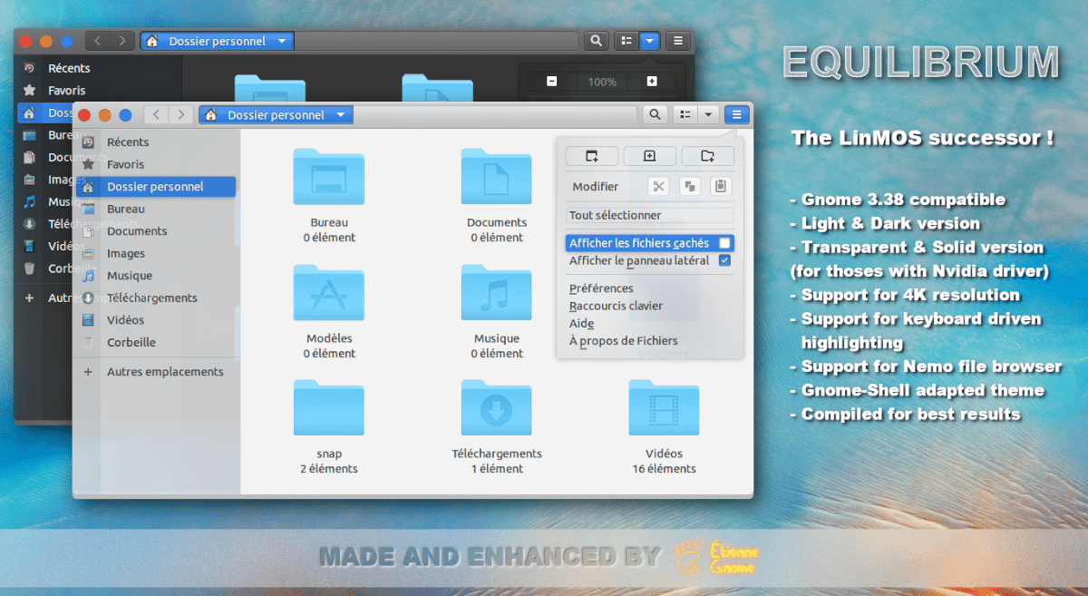Open the hamburger menu in the front window
The height and width of the screenshot is (596, 1088).
(737, 114)
